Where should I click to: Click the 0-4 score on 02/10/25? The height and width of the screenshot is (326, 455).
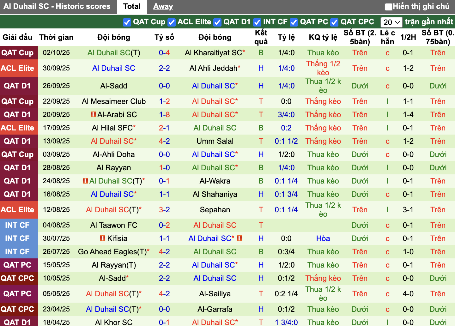[x=164, y=53]
